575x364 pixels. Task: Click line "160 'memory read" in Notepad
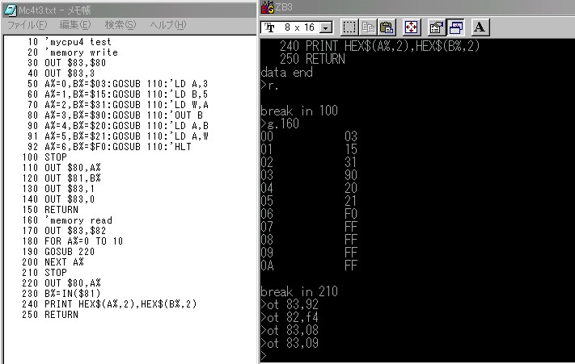pos(67,220)
